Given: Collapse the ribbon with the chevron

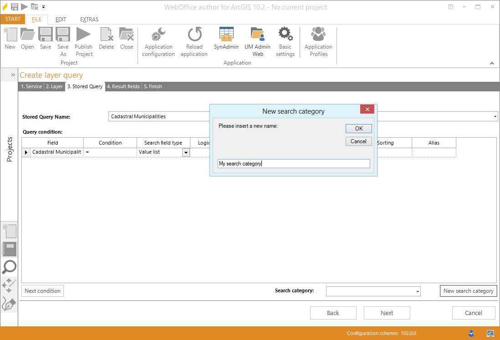Looking at the screenshot, I should point(492,63).
